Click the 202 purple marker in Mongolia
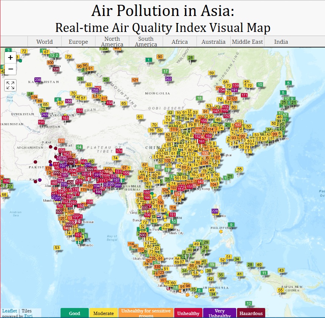This screenshot has height=318, width=325. [168, 79]
